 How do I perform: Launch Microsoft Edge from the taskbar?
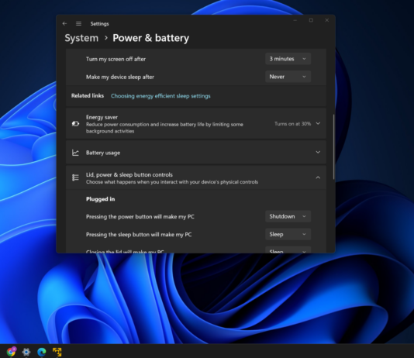tap(42, 352)
